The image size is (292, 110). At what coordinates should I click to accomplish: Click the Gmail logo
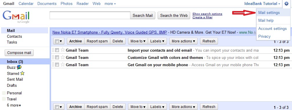(16, 17)
